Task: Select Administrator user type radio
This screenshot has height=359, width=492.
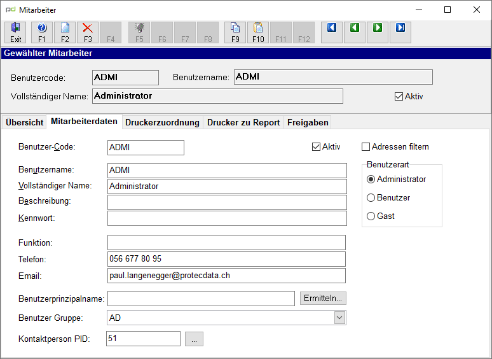Action: [371, 179]
